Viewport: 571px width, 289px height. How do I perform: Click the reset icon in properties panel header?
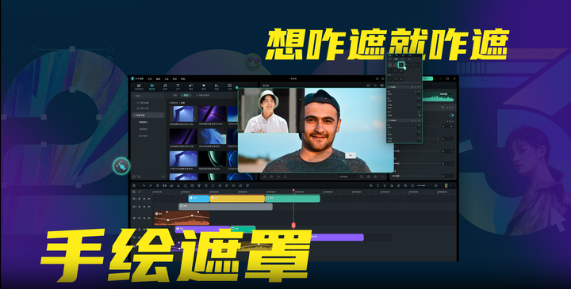443,108
